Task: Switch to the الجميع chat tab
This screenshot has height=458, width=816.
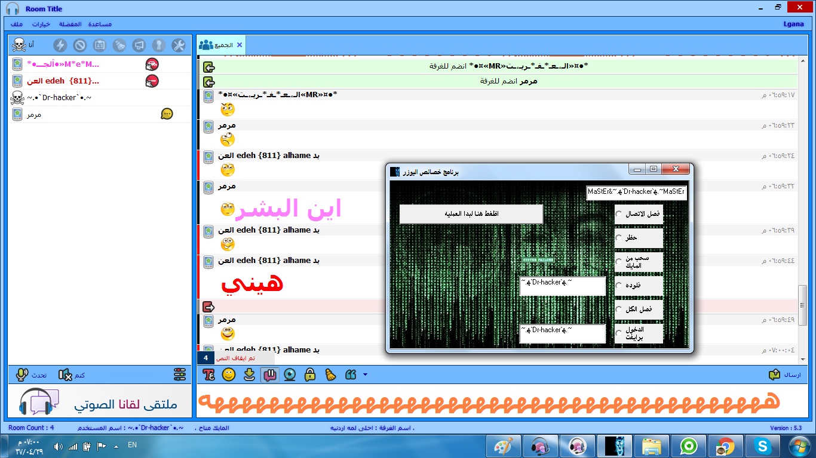Action: pos(220,45)
